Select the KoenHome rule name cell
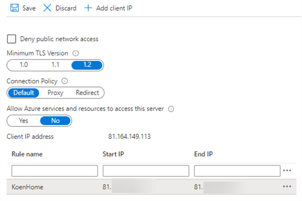Viewport: 302px width, 201px height. [28, 187]
